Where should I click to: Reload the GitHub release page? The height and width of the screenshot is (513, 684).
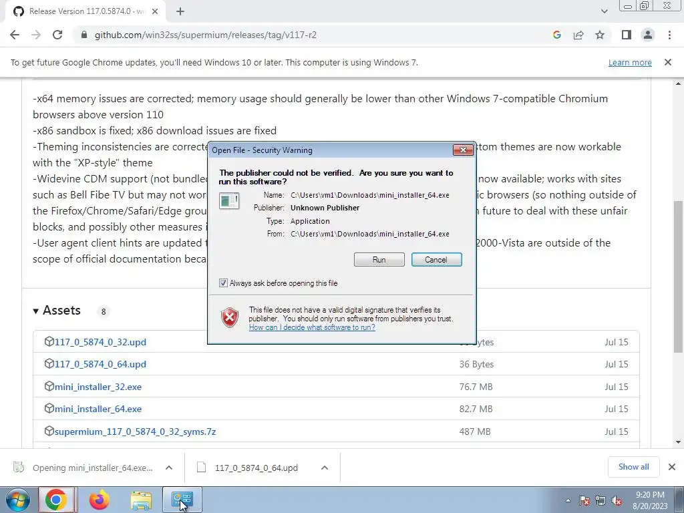click(57, 35)
